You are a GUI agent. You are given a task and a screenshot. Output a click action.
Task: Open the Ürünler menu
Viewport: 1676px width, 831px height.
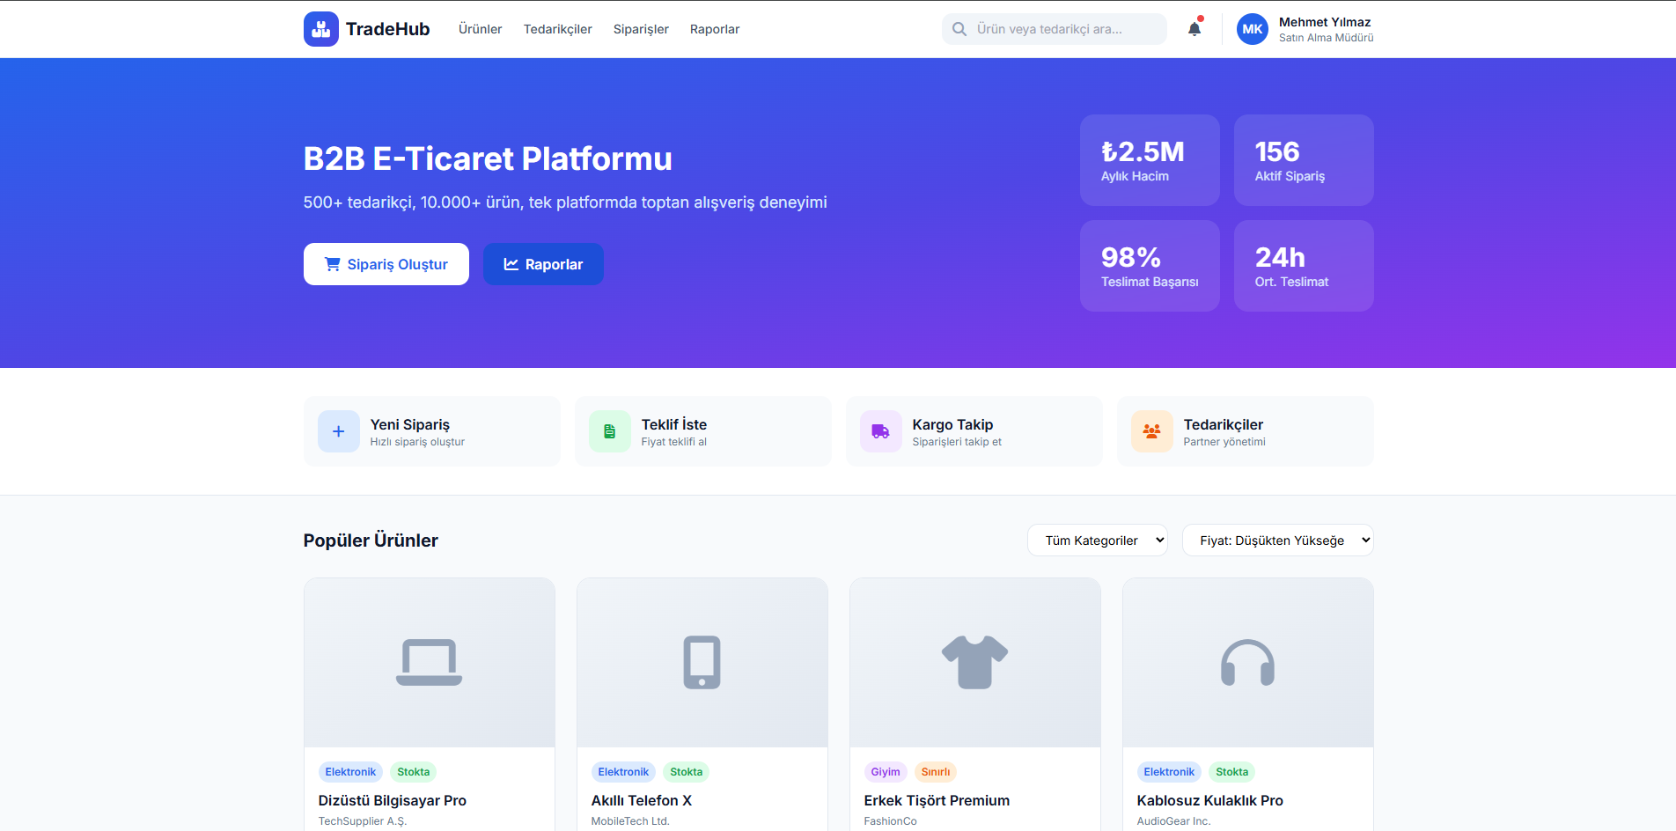(481, 29)
